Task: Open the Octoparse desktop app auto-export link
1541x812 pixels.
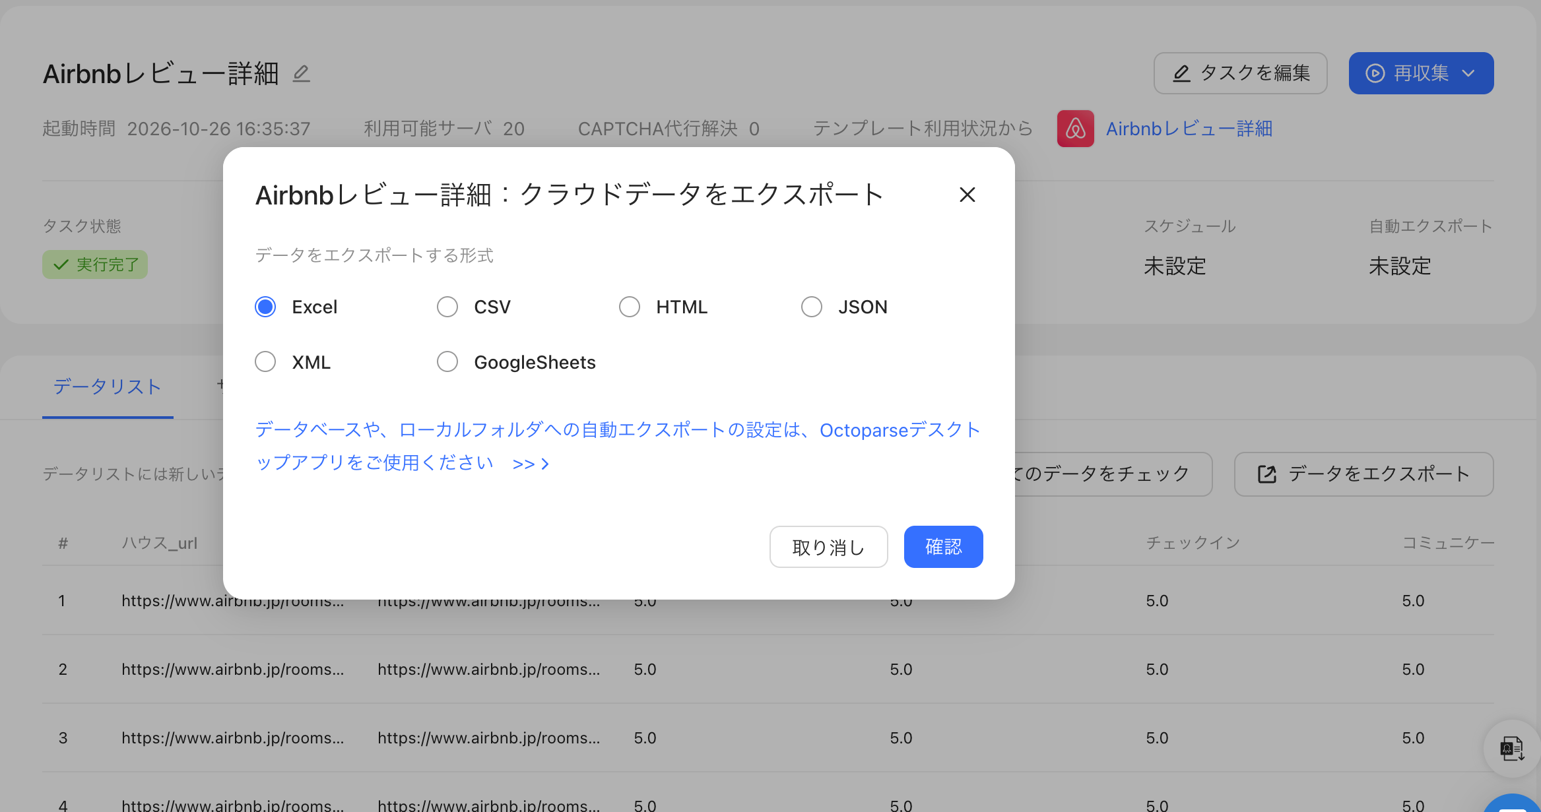Action: (617, 446)
